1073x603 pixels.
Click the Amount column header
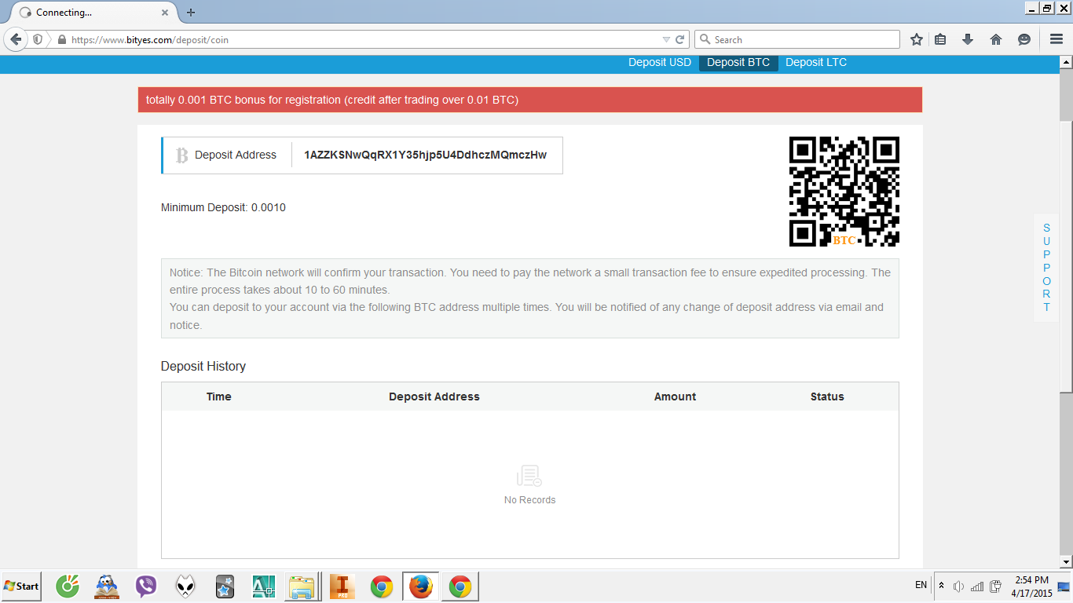pyautogui.click(x=676, y=397)
